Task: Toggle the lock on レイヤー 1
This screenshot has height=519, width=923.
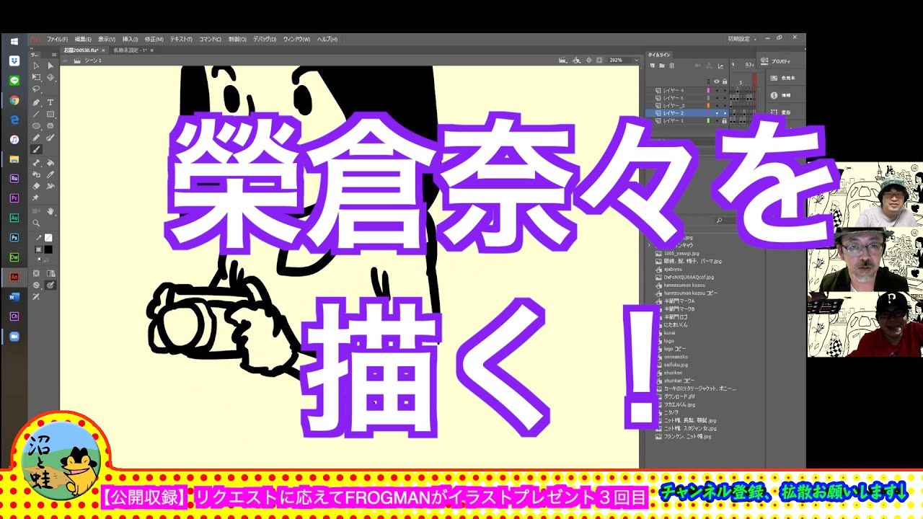Action: 725,121
